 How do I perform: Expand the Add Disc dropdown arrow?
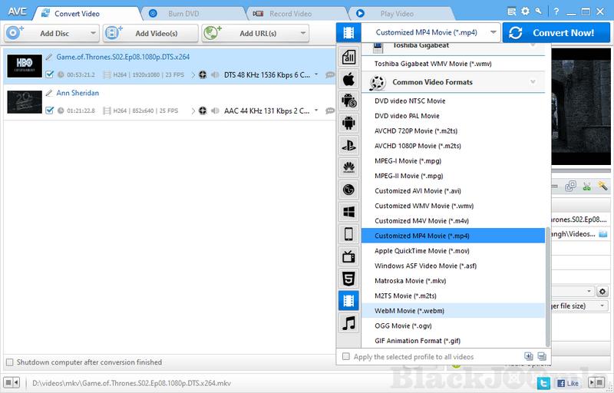pos(92,33)
